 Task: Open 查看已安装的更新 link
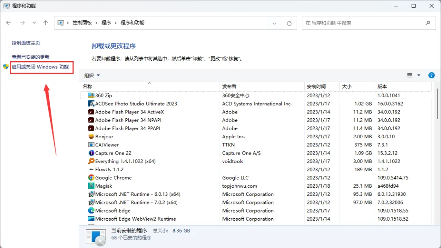point(30,57)
